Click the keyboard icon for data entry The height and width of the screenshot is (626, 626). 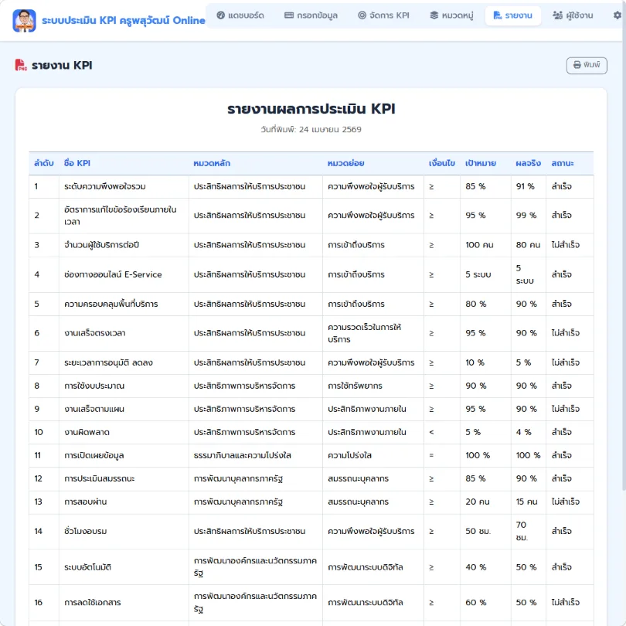[x=289, y=15]
